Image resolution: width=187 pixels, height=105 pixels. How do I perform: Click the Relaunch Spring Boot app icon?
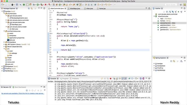click(x=49, y=5)
